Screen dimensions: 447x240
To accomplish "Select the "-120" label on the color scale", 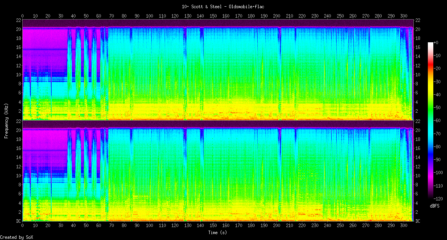I will pos(439,198).
